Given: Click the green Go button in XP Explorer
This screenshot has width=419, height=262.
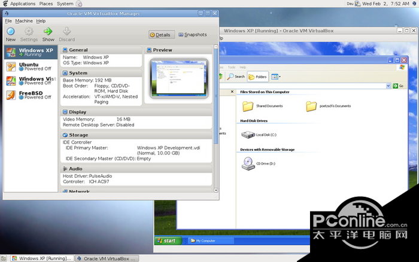Looking at the screenshot, I should (x=398, y=86).
